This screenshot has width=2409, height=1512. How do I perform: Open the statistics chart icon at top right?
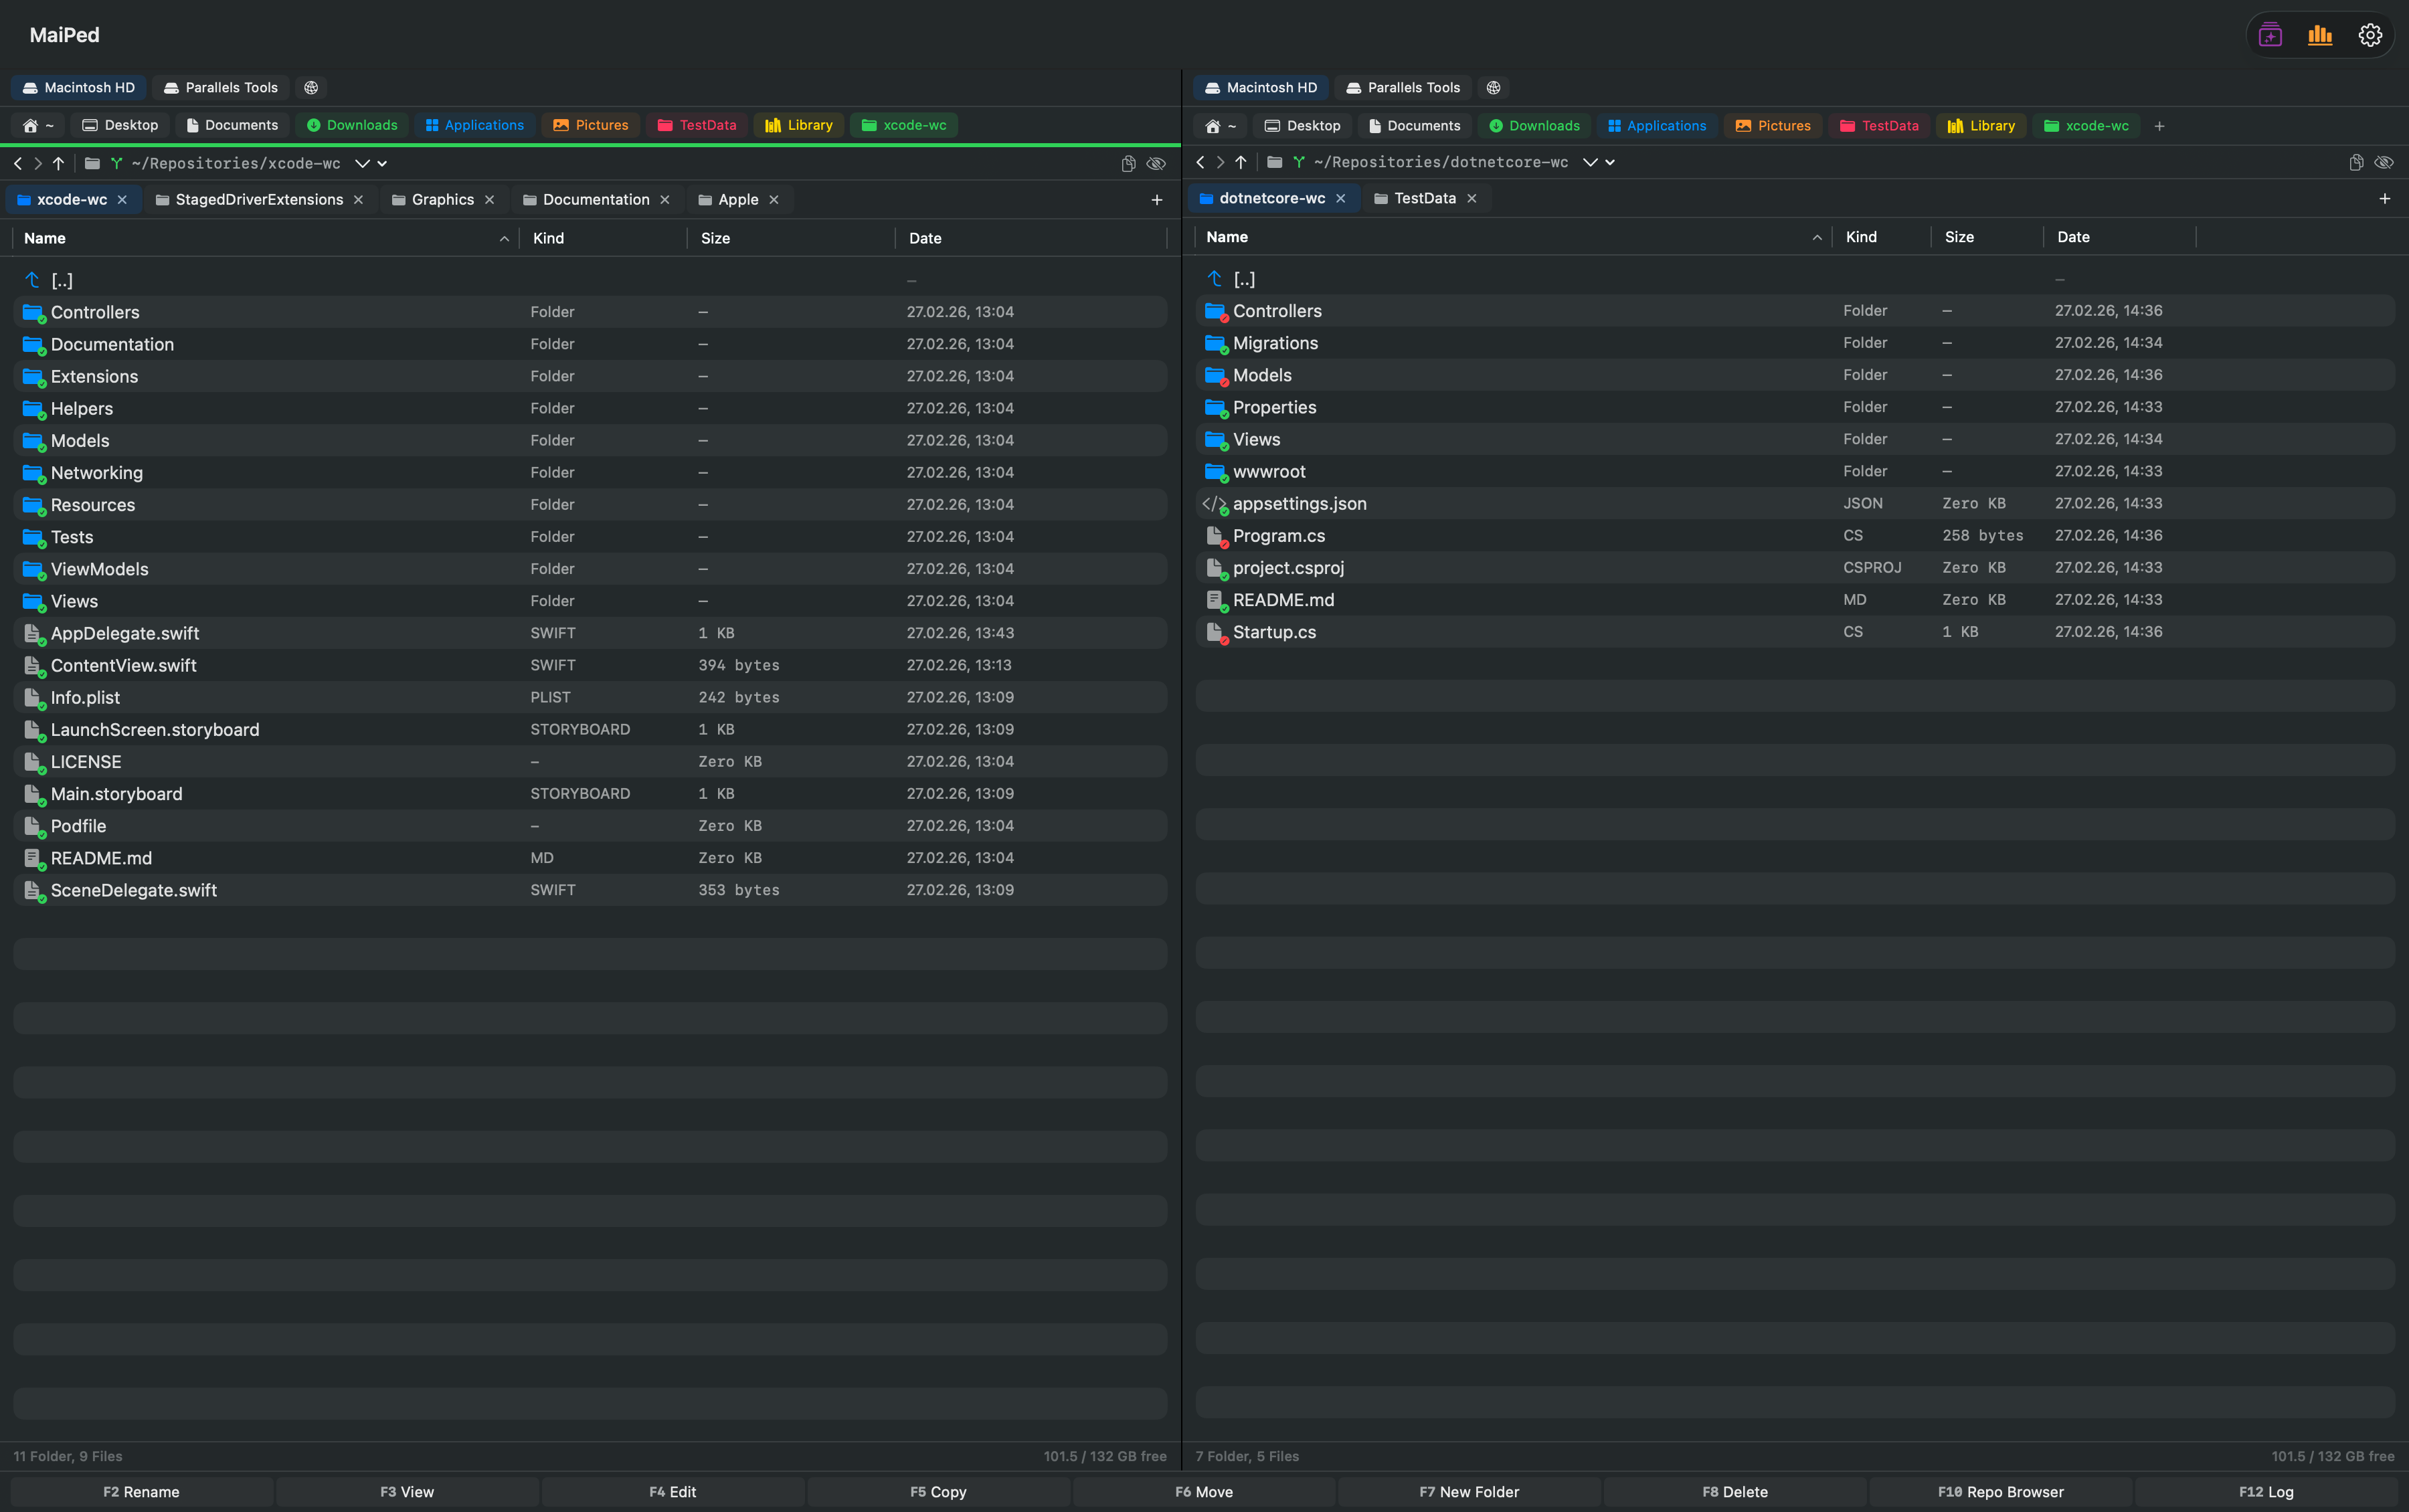pyautogui.click(x=2319, y=34)
